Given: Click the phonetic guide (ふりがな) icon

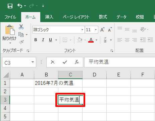Looking at the screenshot, I should (105, 40).
